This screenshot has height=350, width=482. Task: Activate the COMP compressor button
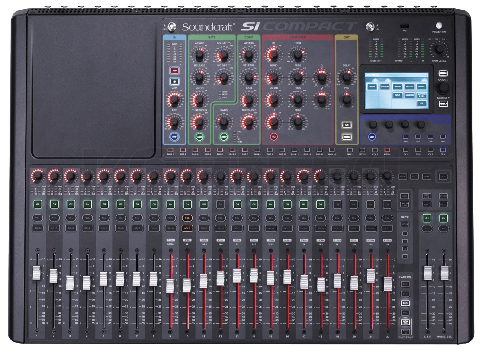click(224, 136)
